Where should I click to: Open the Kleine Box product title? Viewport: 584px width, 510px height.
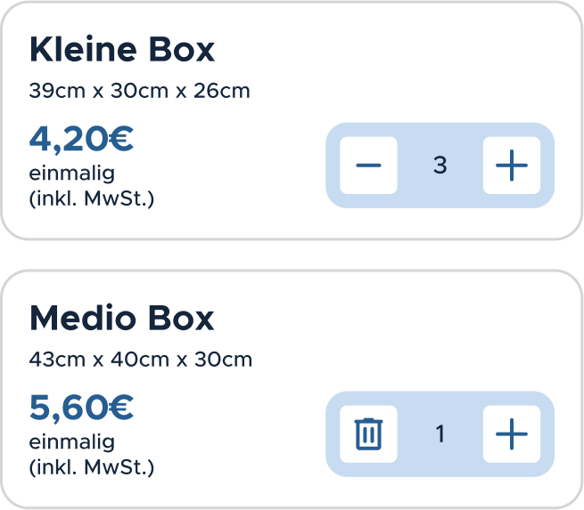pyautogui.click(x=122, y=49)
